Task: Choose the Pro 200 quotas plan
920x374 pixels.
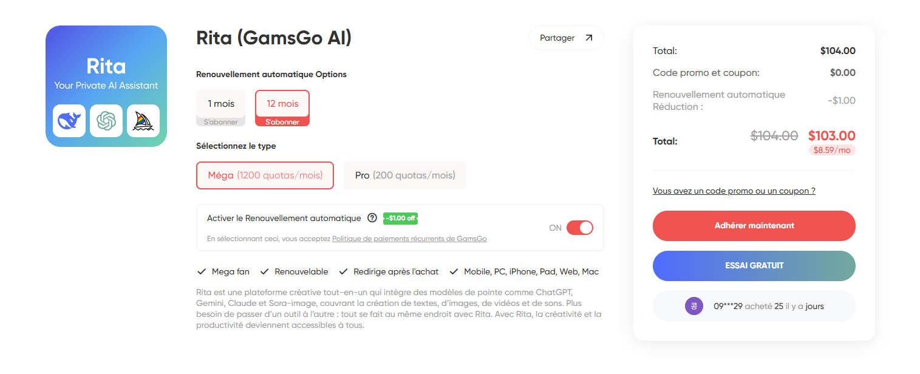Action: (405, 175)
